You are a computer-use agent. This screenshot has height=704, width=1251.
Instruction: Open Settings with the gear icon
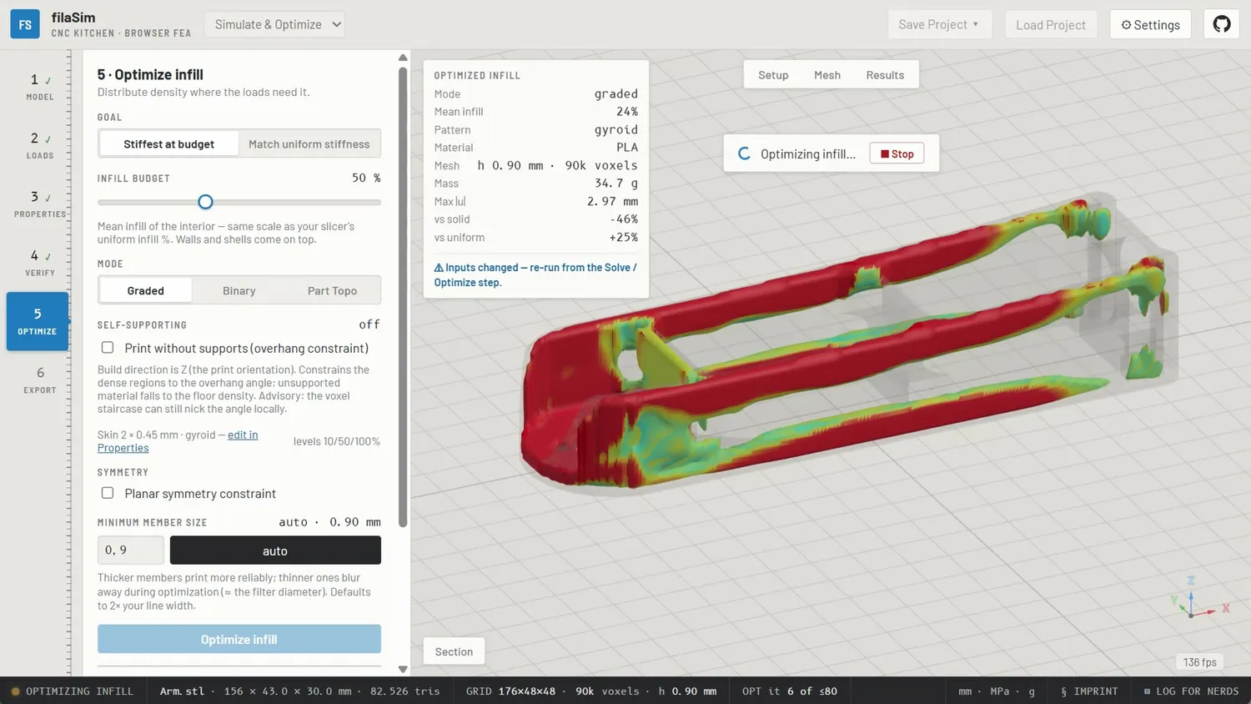pyautogui.click(x=1150, y=24)
